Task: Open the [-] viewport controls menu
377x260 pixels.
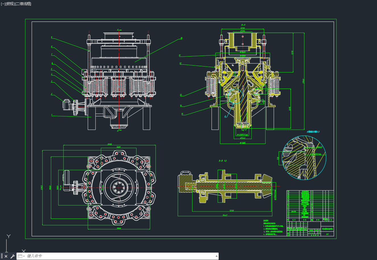Action: 3,4
